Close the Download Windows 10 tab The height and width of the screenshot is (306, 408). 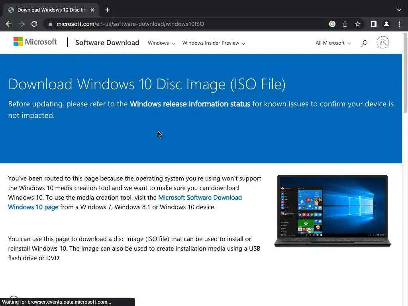[92, 10]
